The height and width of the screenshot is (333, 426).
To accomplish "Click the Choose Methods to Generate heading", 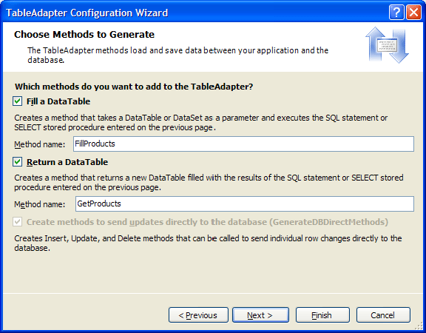I will [x=84, y=35].
